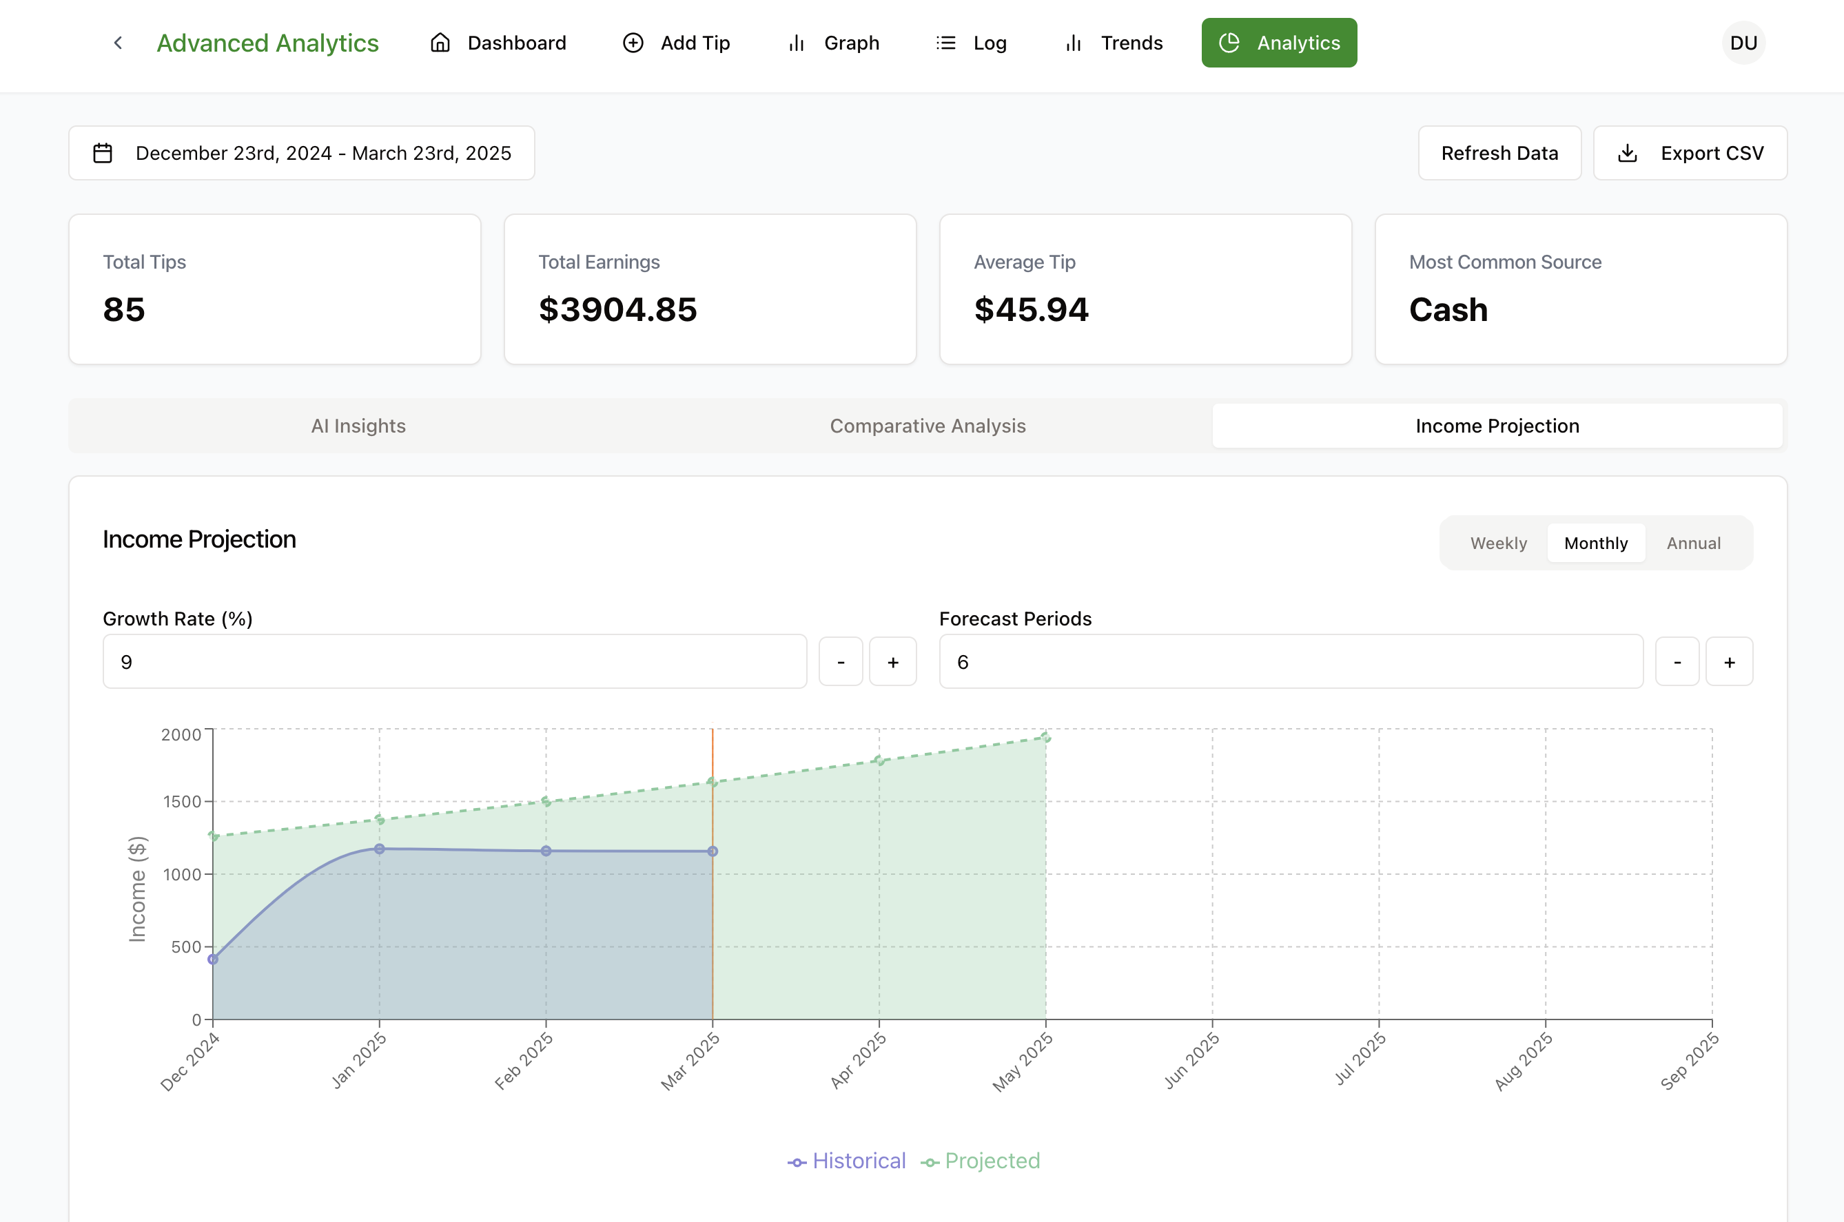Image resolution: width=1844 pixels, height=1222 pixels.
Task: Click the Add Tip plus-circle icon
Action: [633, 43]
